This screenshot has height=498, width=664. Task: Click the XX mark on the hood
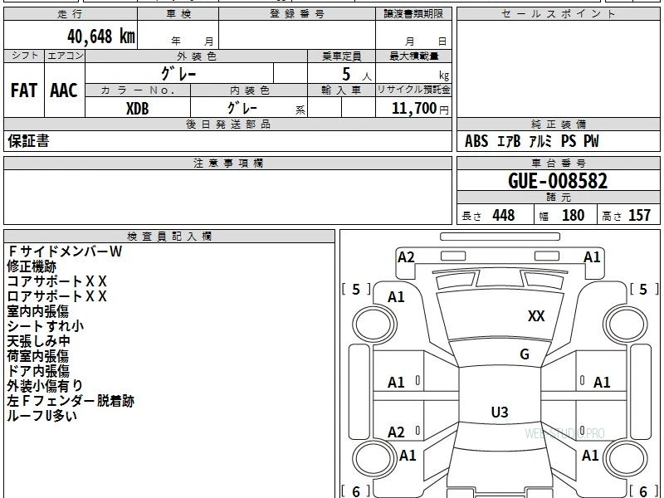[536, 316]
